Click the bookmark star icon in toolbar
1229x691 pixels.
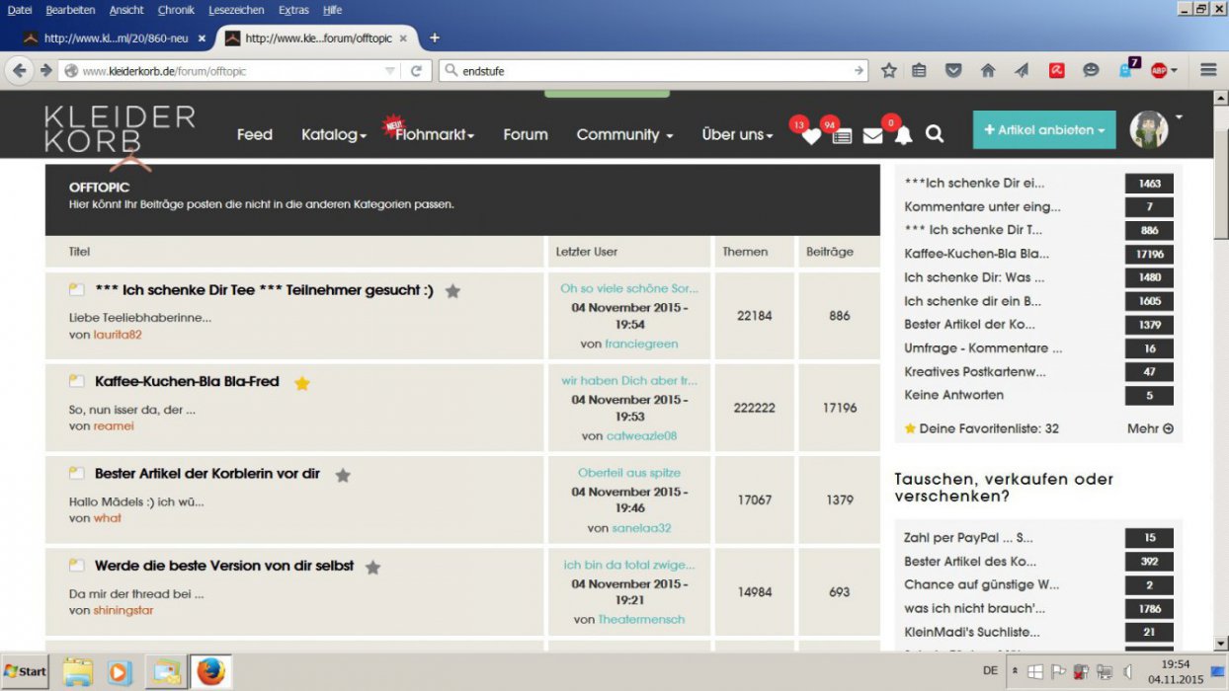(889, 70)
